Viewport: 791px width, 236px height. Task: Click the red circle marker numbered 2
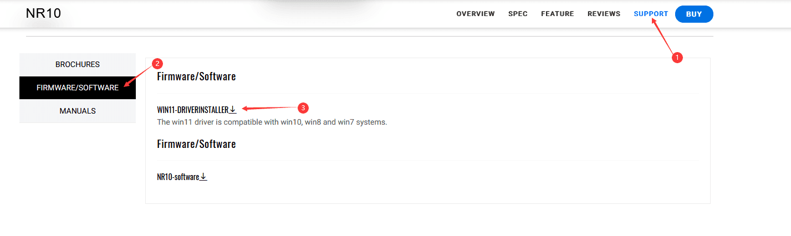pyautogui.click(x=157, y=63)
